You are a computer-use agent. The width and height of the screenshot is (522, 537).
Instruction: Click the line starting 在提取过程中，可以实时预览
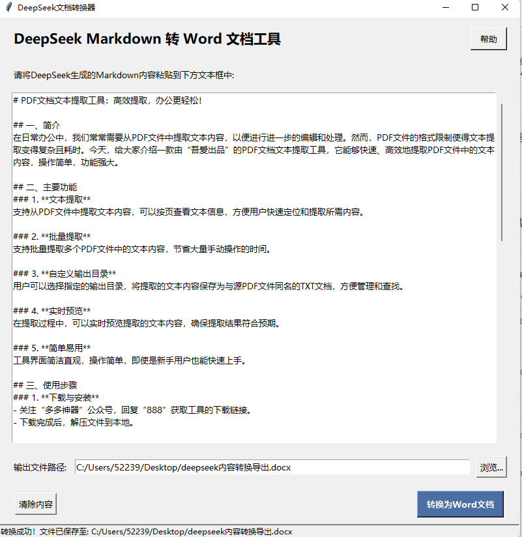coord(147,323)
